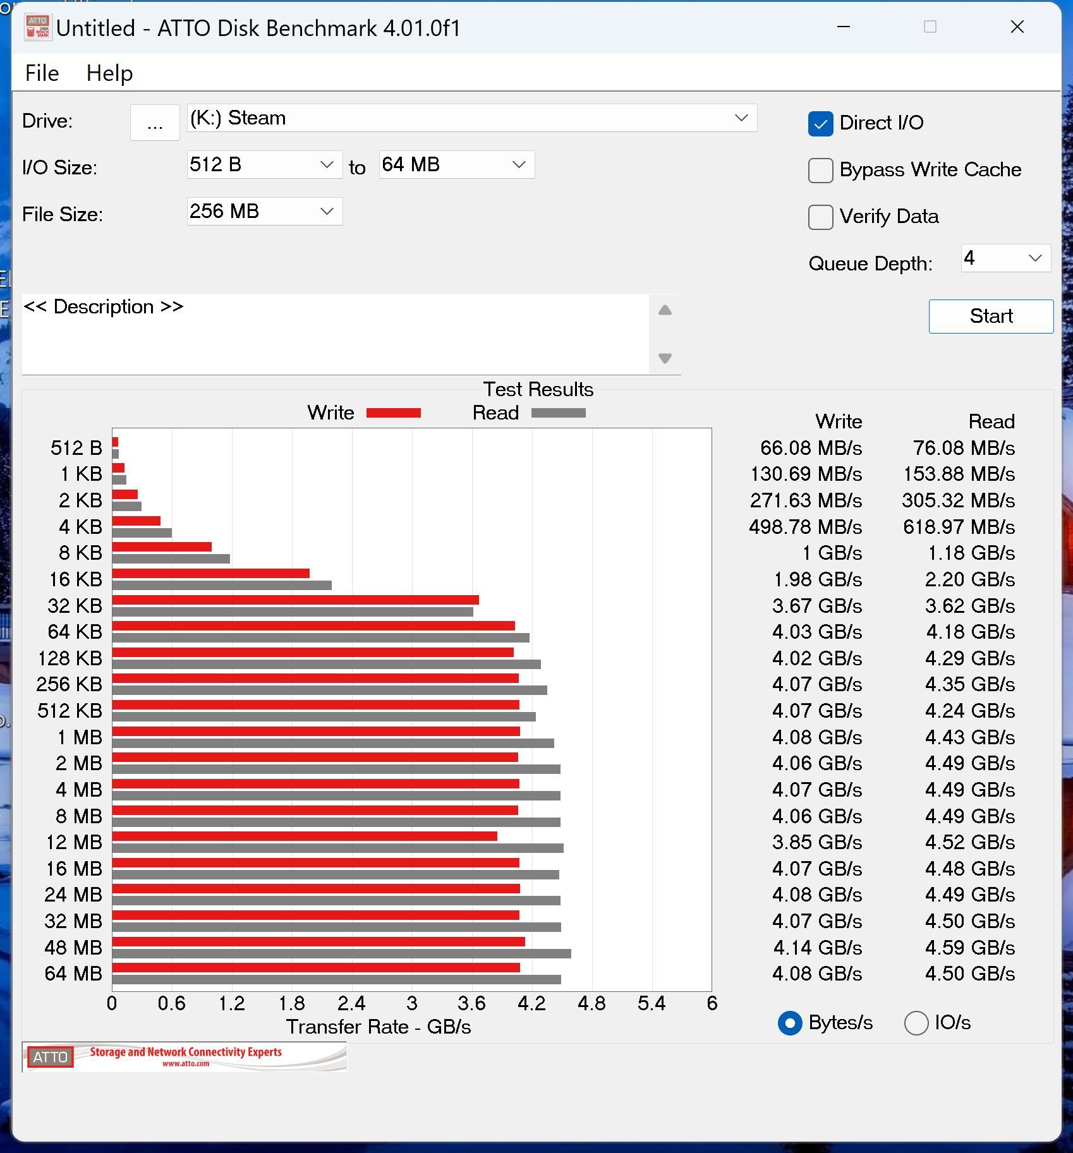The image size is (1073, 1153).
Task: Click the red write bar for 12 MB
Action: pyautogui.click(x=305, y=836)
